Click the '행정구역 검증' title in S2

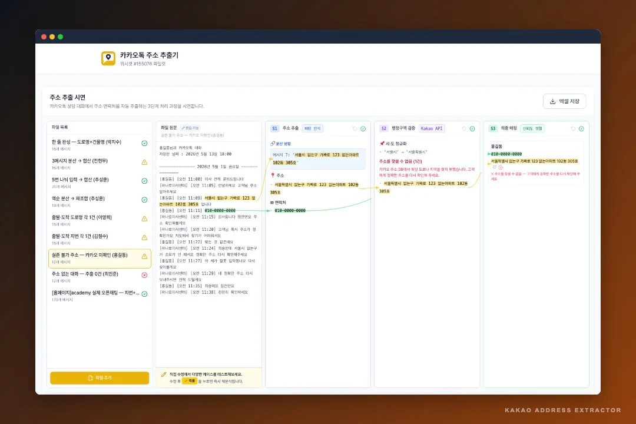403,128
